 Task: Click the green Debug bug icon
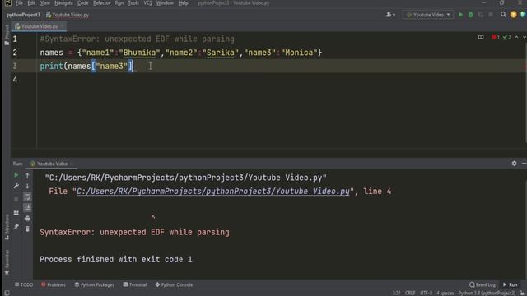point(470,15)
